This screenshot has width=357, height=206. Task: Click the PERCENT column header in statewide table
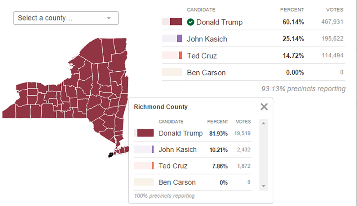(292, 10)
